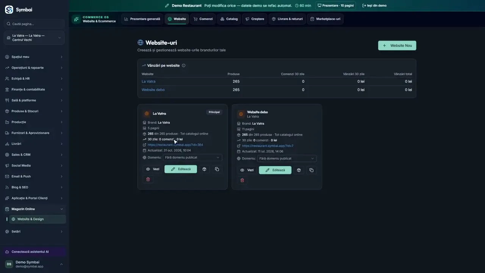This screenshot has height=273, width=485.
Task: Delete the La Vatra website with trash icon
Action: [148, 179]
